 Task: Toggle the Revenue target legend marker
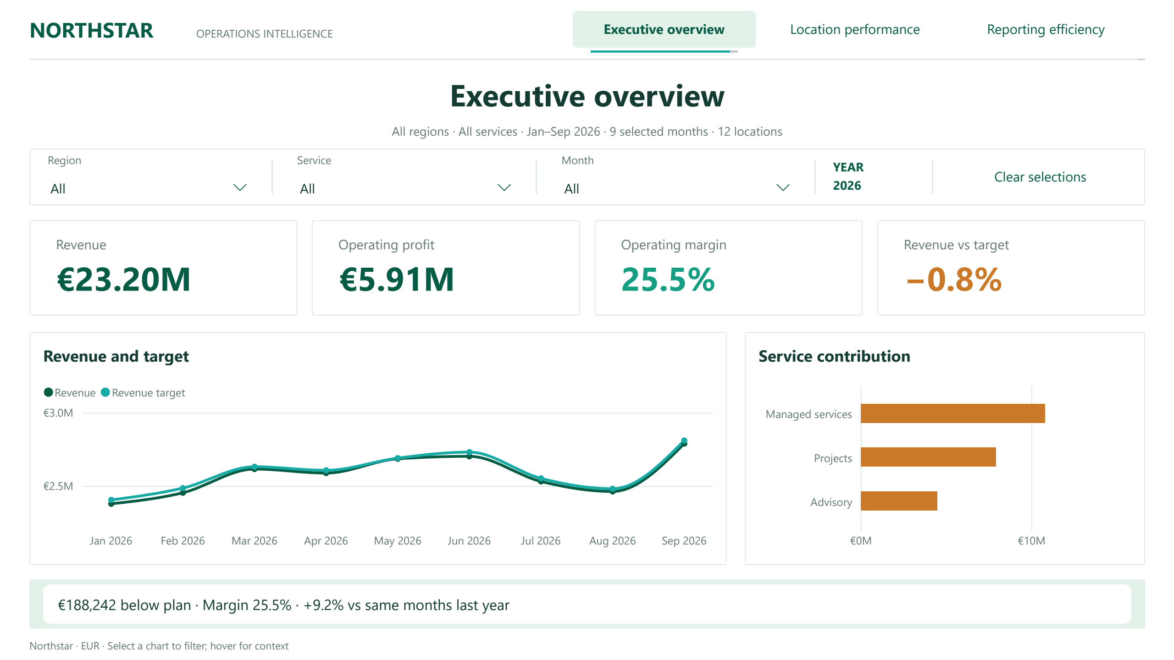point(105,392)
